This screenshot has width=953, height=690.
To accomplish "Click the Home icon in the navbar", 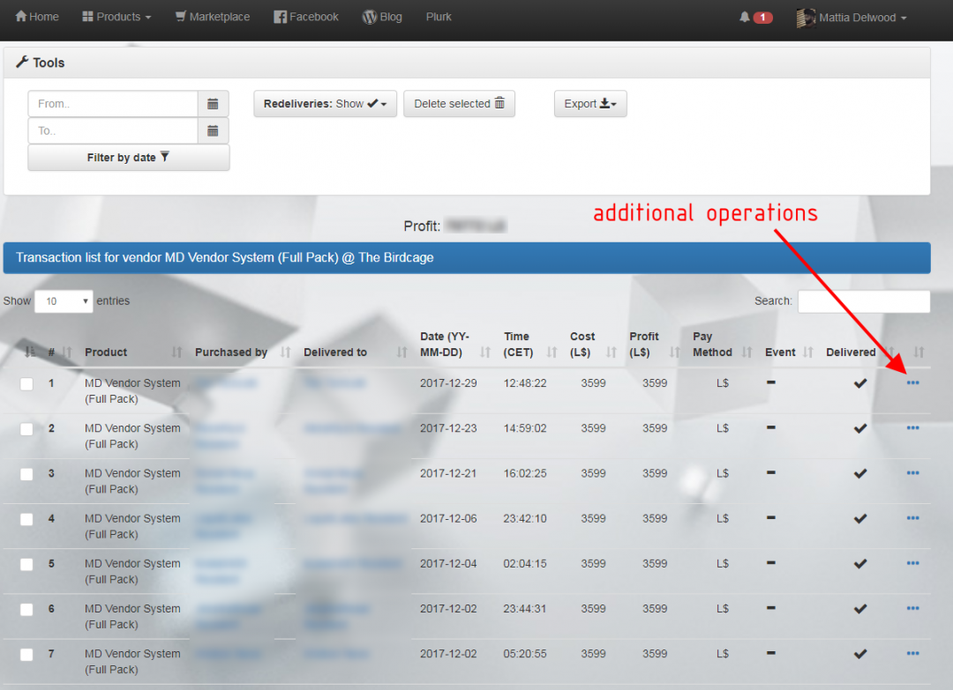I will [x=19, y=16].
